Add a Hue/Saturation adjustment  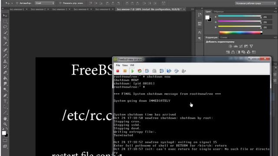tap(228, 52)
